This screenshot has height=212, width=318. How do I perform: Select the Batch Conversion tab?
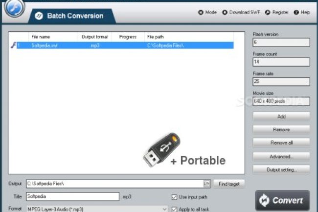[74, 16]
